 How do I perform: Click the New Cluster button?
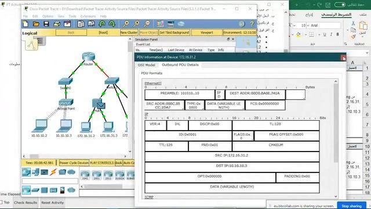pyautogui.click(x=129, y=33)
